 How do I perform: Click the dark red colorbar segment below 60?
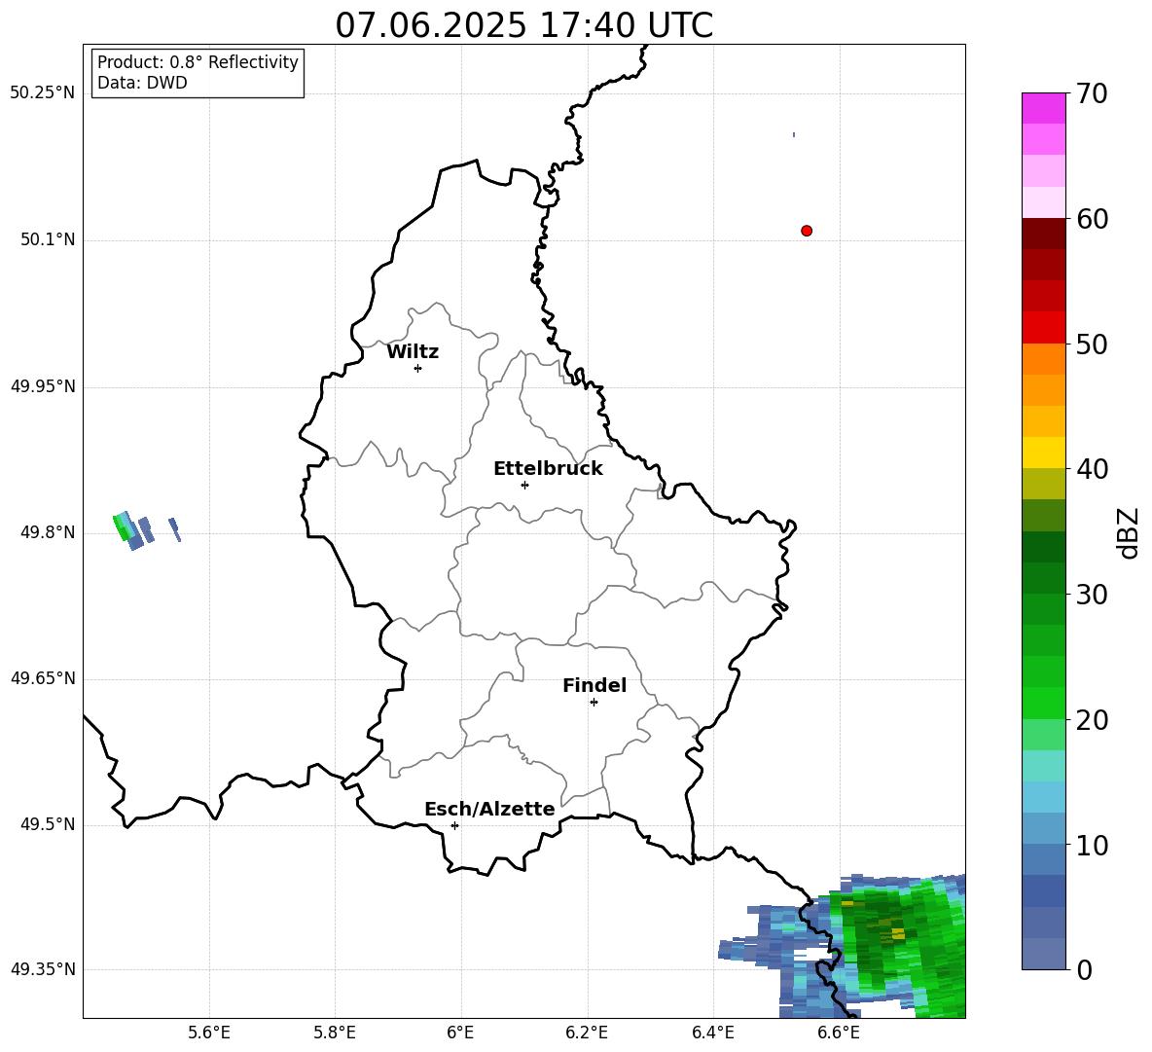click(1044, 233)
